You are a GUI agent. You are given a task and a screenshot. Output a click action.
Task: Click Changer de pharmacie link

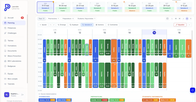[14, 101]
